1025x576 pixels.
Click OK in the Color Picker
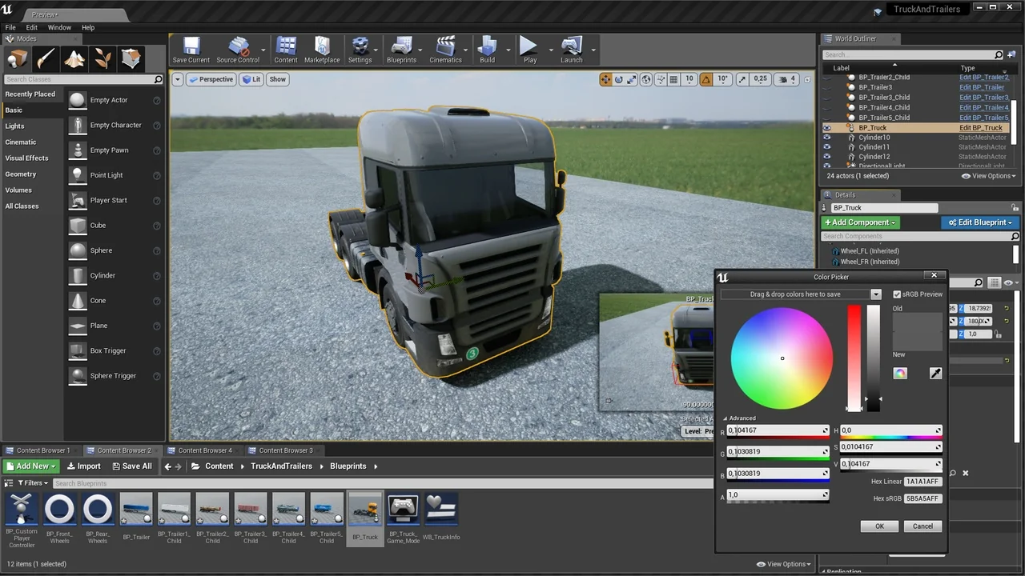click(x=879, y=526)
